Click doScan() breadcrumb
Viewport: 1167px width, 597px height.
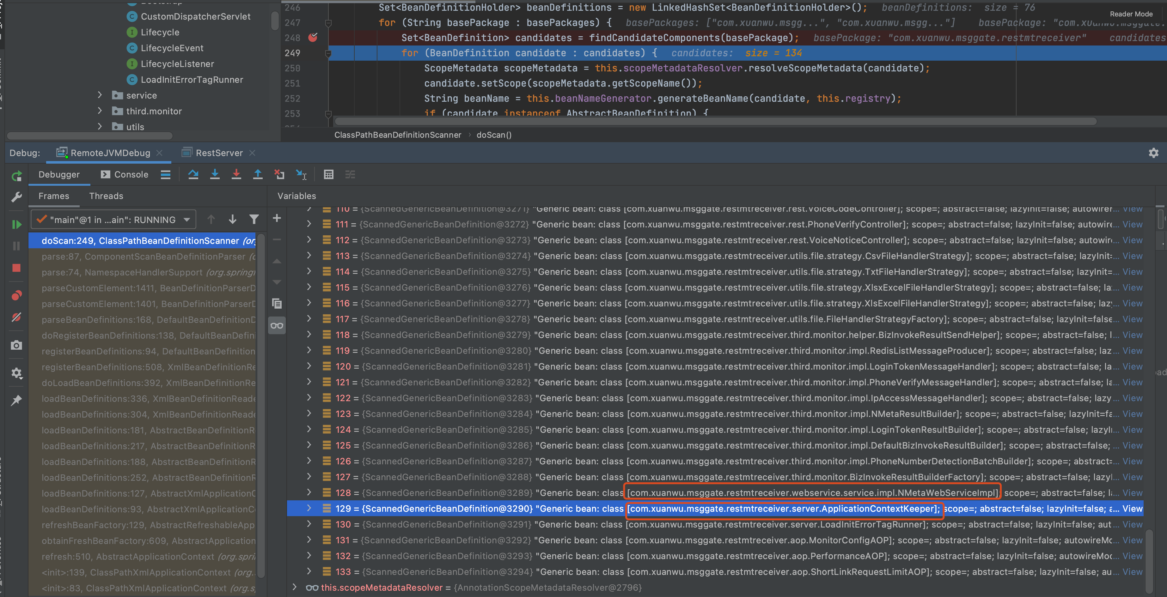pos(494,135)
